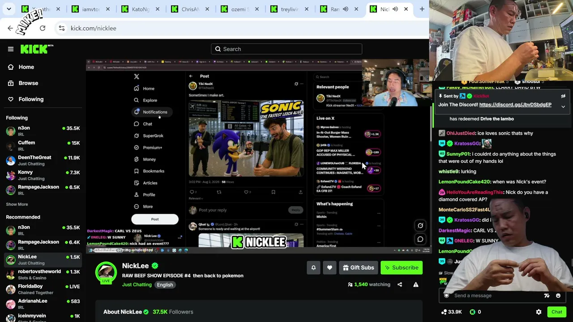The image size is (573, 322).
Task: Close the iamvtor browser tab
Action: click(x=108, y=9)
